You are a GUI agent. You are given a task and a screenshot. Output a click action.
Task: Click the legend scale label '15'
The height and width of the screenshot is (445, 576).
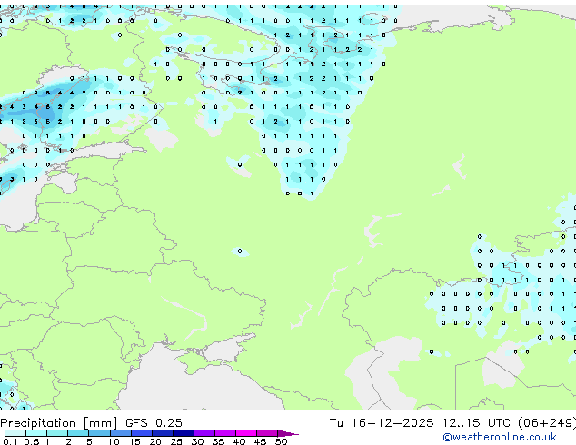tap(134, 441)
